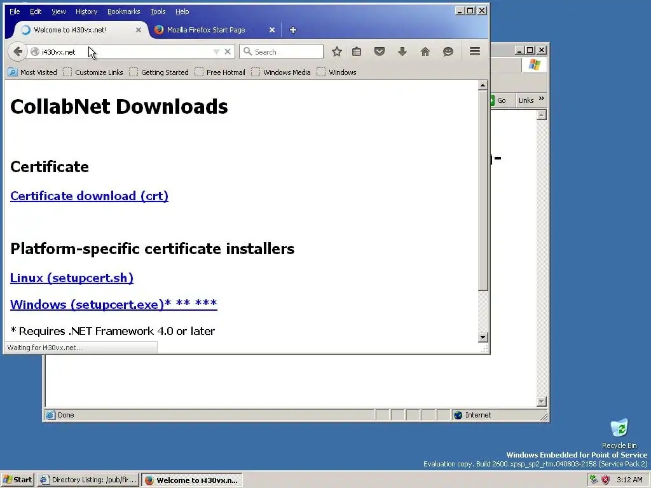Open Certificate download (crt) link
651x488 pixels.
click(89, 196)
